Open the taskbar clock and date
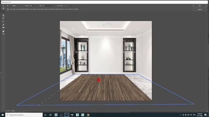The height and width of the screenshot is (117, 209). (x=200, y=115)
